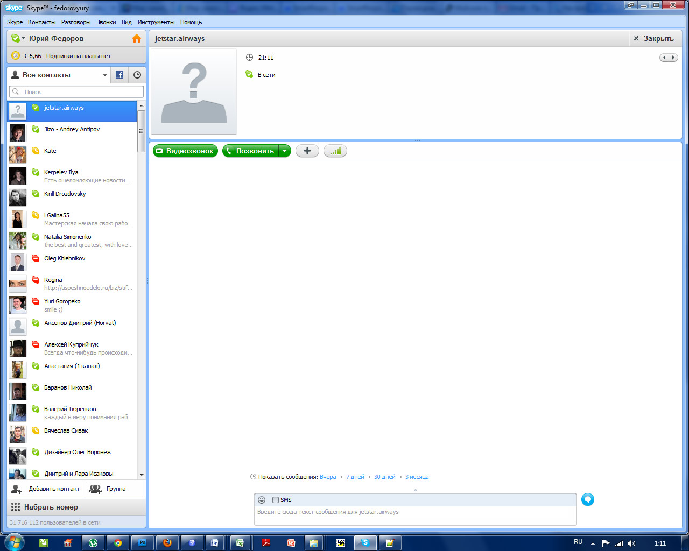This screenshot has height=551, width=689.
Task: Click the blue send message button
Action: (x=588, y=499)
